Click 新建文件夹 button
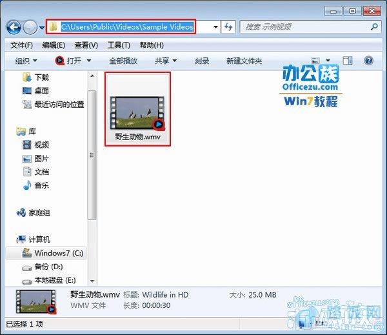 [x=244, y=61]
